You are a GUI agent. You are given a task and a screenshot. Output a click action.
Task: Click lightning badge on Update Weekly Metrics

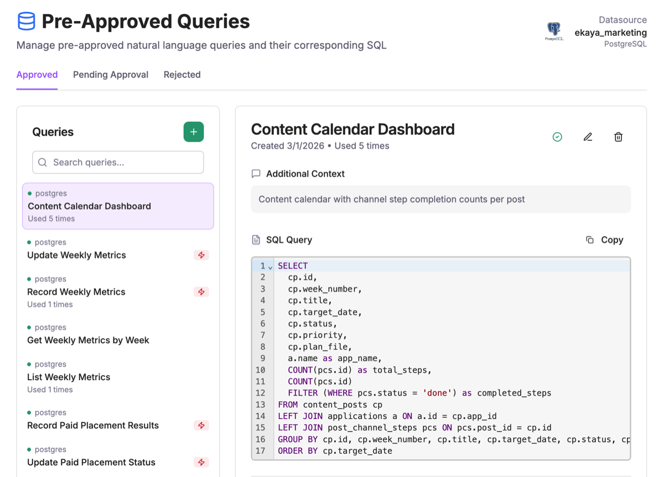201,255
